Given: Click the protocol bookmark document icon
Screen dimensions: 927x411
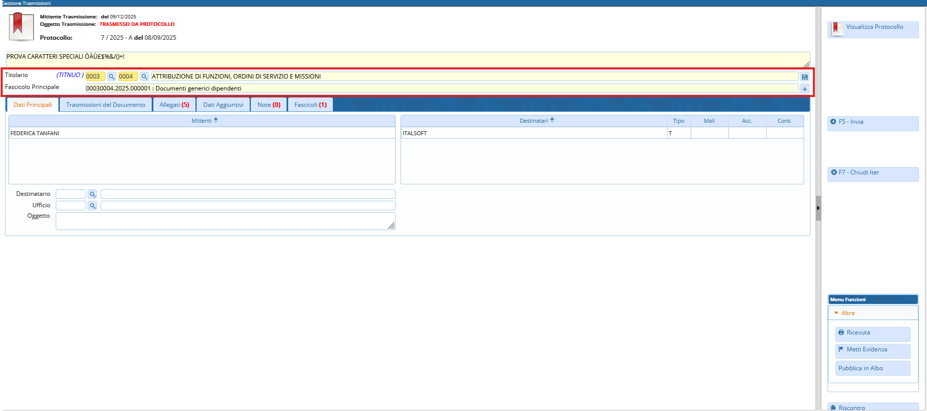Looking at the screenshot, I should pos(20,26).
